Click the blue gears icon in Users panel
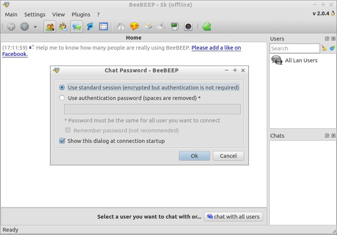 pos(332,48)
